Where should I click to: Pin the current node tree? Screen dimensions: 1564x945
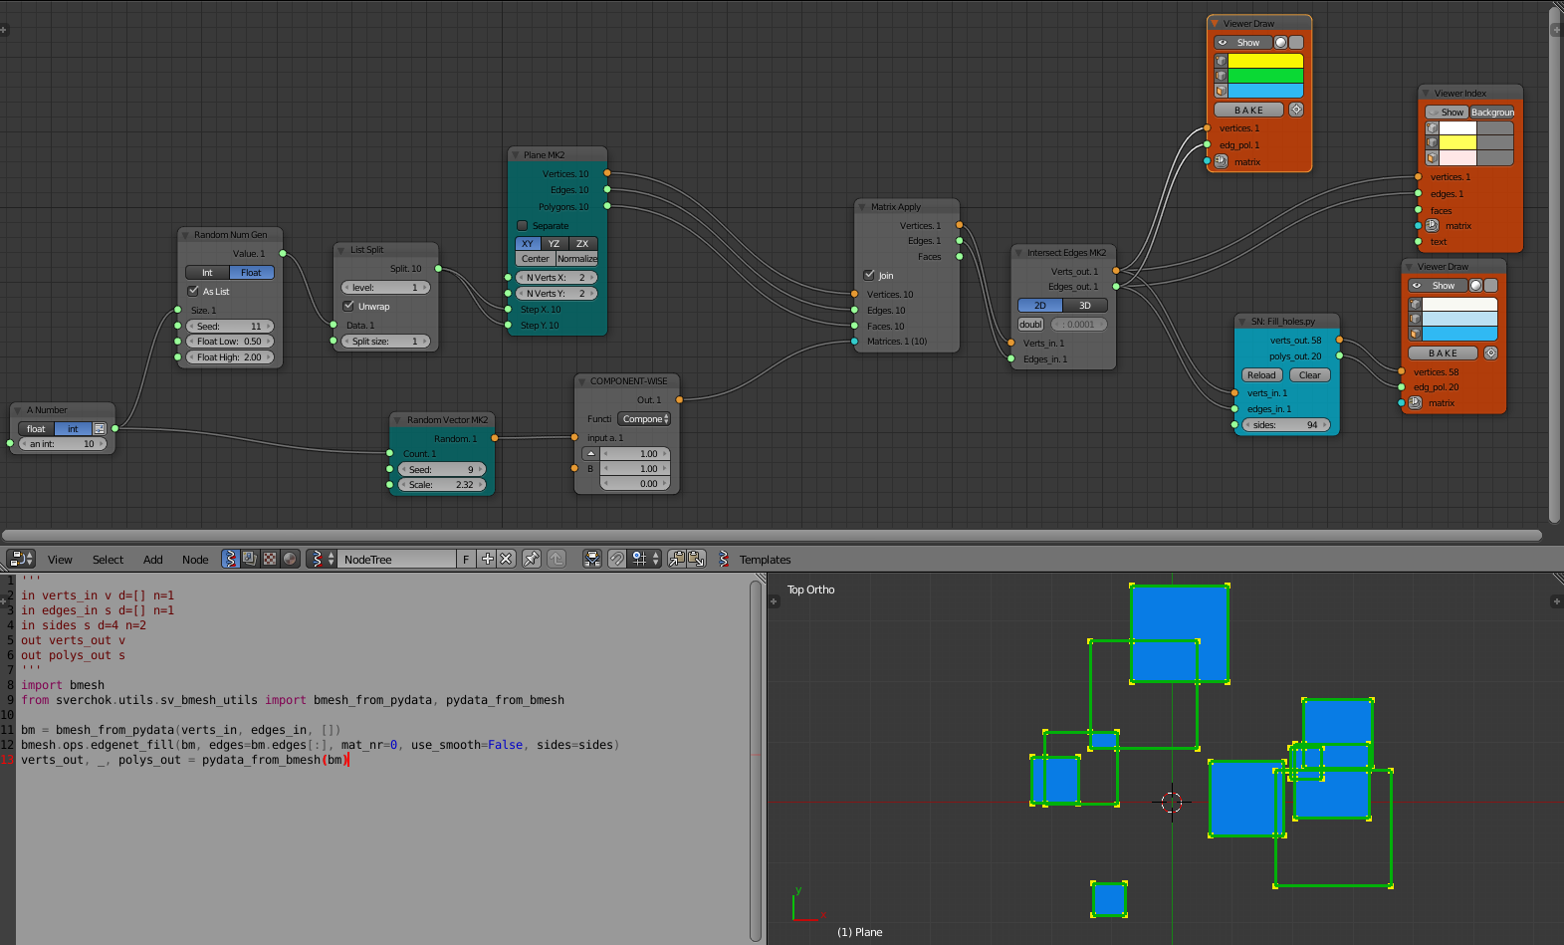[532, 559]
